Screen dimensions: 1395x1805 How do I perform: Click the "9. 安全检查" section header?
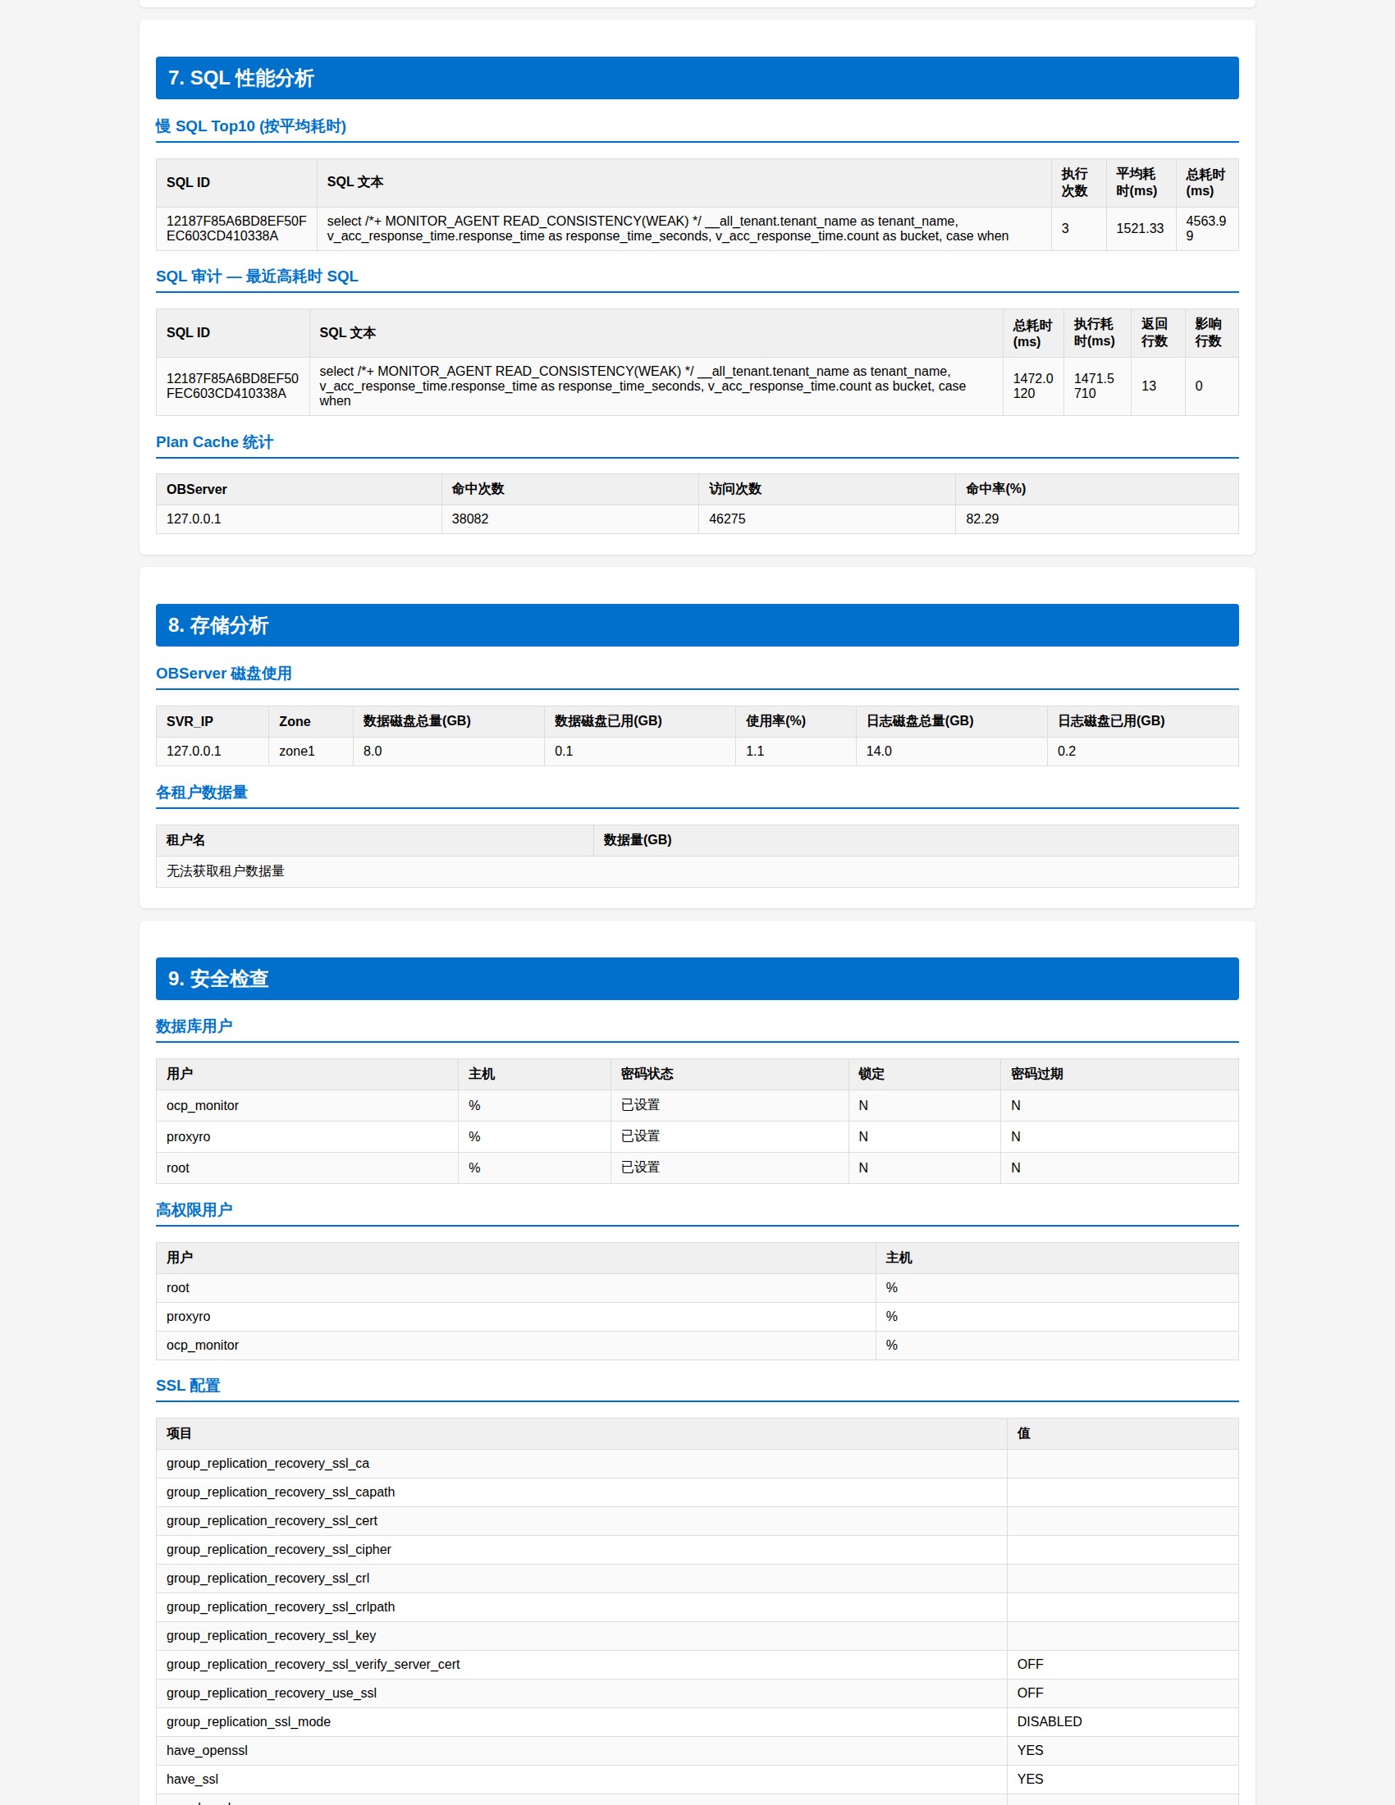click(x=697, y=979)
